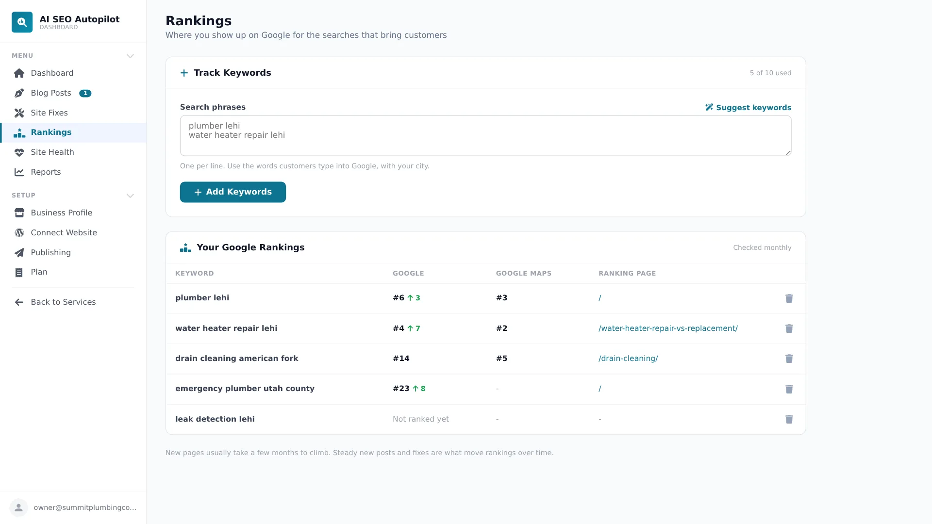Select Rankings in the sidebar
Viewport: 932px width, 524px height.
[73, 132]
